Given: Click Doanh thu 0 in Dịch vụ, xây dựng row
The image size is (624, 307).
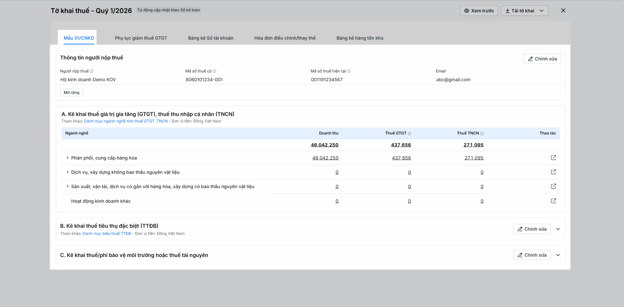Looking at the screenshot, I should tap(337, 172).
